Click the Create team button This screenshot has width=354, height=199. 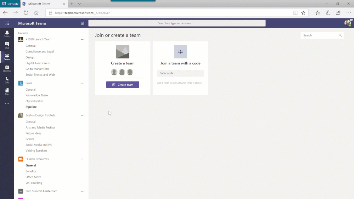click(x=123, y=85)
